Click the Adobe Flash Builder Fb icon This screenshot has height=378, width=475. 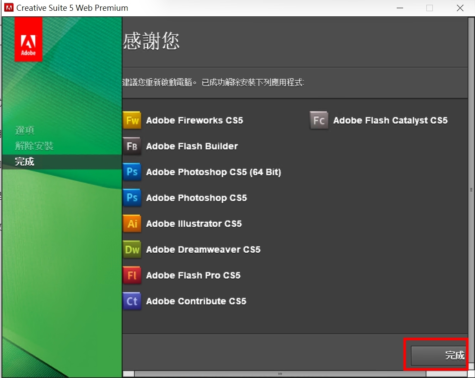click(132, 146)
